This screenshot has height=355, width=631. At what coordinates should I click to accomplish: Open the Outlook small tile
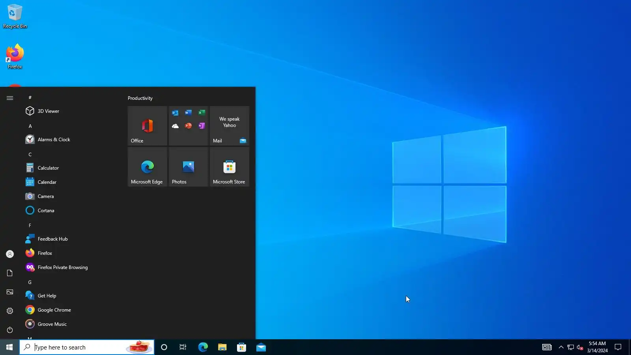tap(175, 113)
